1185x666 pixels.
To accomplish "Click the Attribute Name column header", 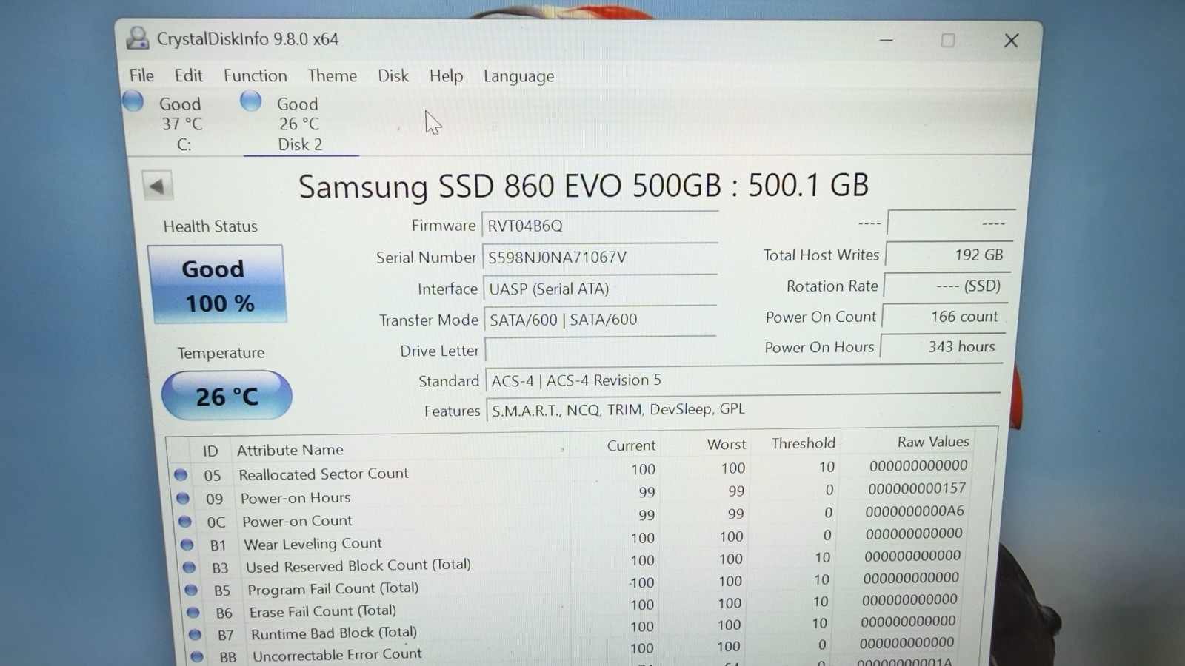I will point(290,450).
